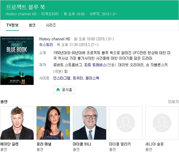This screenshot has height=154, width=179.
Task: Click 더보기 to see more cast
Action: [x=173, y=102]
